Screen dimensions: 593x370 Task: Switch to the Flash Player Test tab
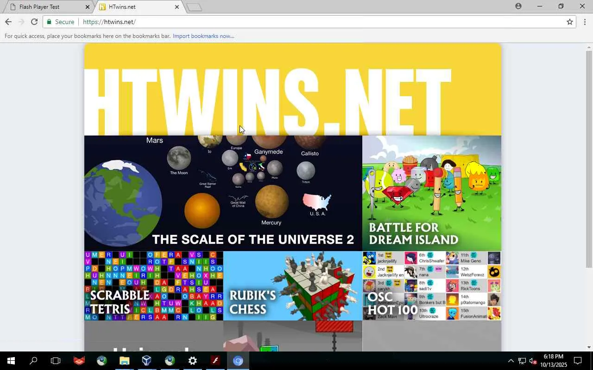tap(48, 7)
